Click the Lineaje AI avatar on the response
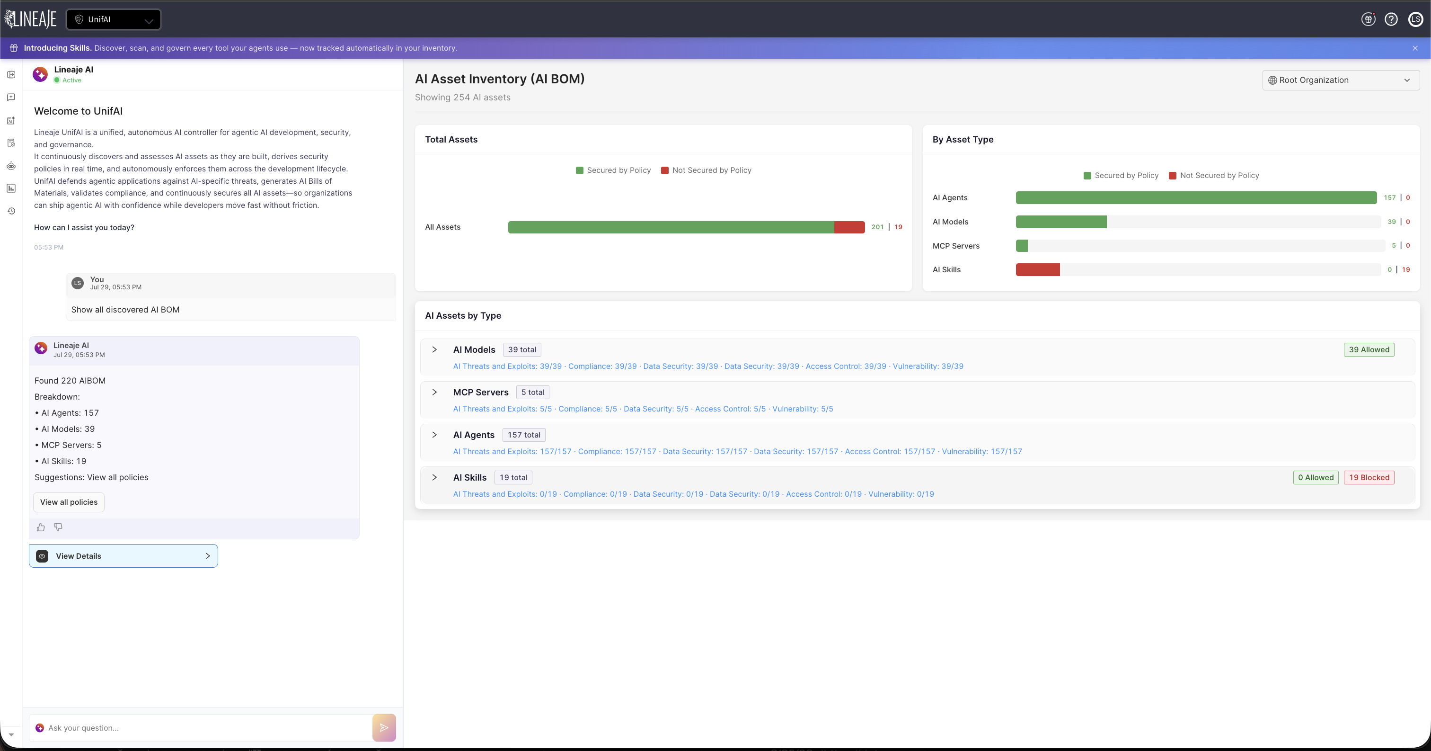The width and height of the screenshot is (1431, 751). [x=41, y=348]
